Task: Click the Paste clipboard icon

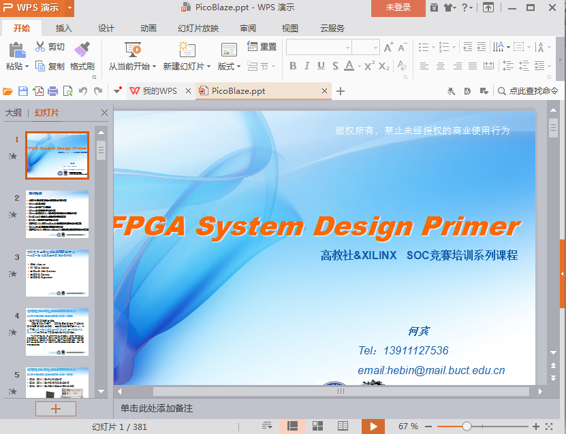Action: (17, 50)
